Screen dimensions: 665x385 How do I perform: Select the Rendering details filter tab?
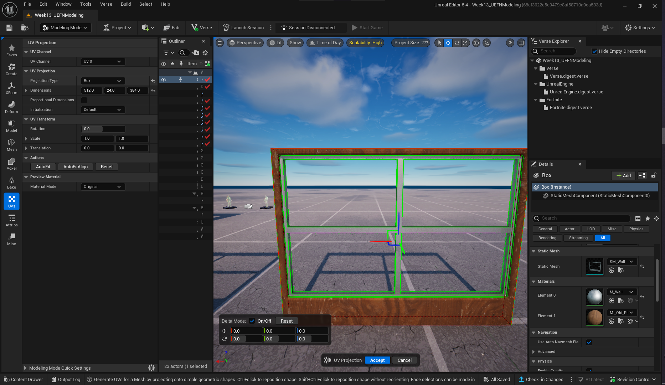[547, 238]
